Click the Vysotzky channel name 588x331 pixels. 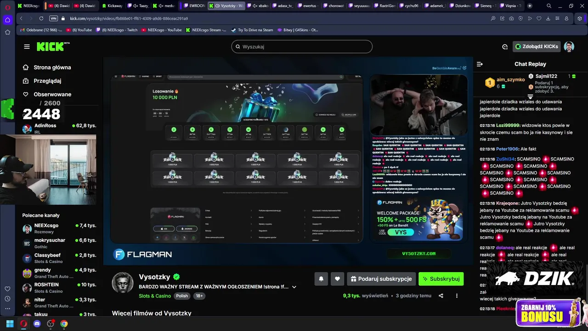[154, 277]
